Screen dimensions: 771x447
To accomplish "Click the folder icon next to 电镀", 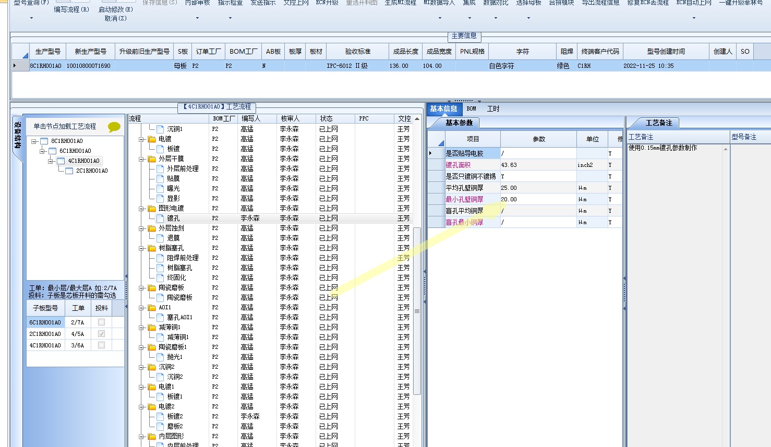I will 152,139.
